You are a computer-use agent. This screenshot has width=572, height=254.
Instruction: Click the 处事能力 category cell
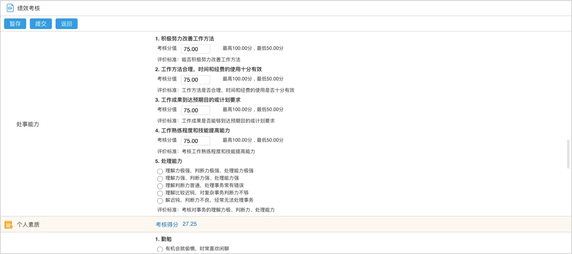pyautogui.click(x=28, y=124)
